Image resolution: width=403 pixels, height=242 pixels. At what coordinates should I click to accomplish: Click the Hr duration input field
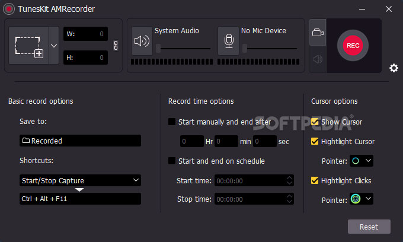click(192, 141)
